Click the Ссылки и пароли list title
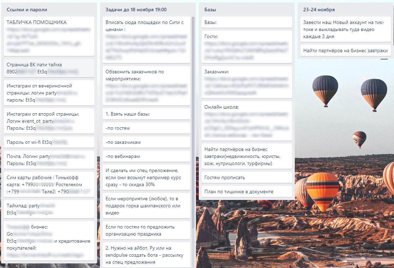The width and height of the screenshot is (394, 268). [27, 10]
